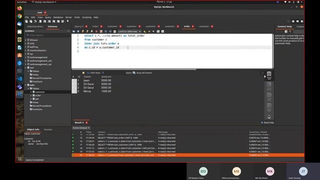Run explain plan with magnifier lightning icon
This screenshot has width=320, height=180.
pyautogui.click(x=91, y=31)
